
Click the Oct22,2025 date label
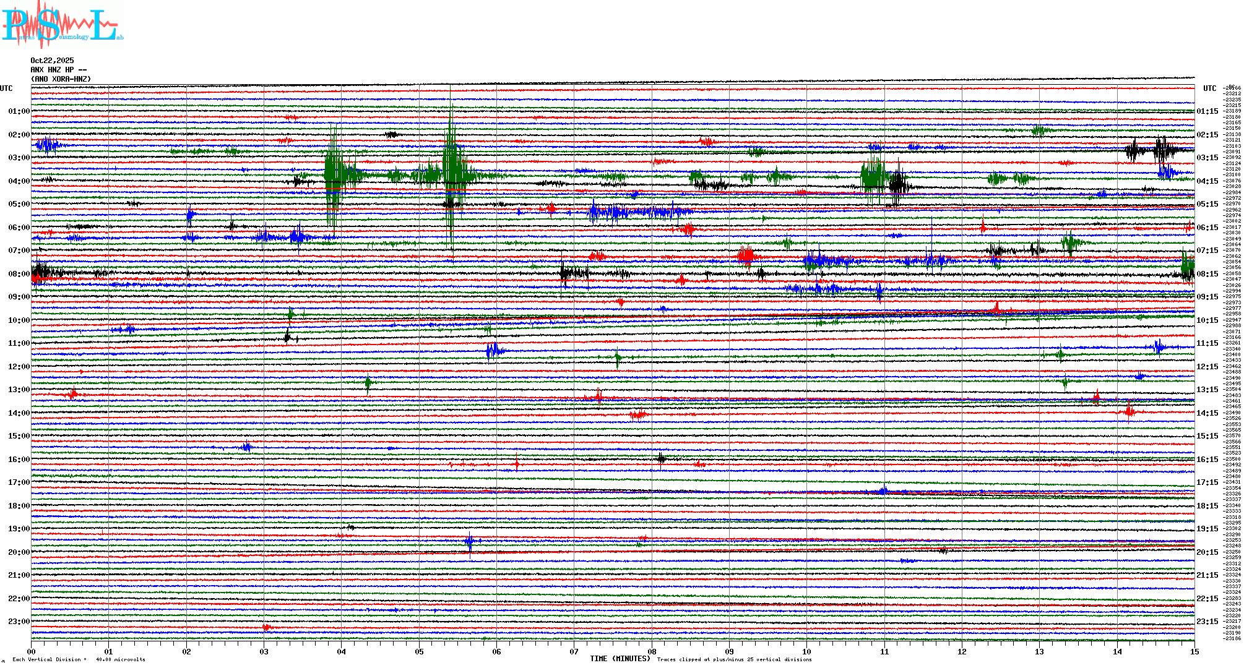coord(52,61)
